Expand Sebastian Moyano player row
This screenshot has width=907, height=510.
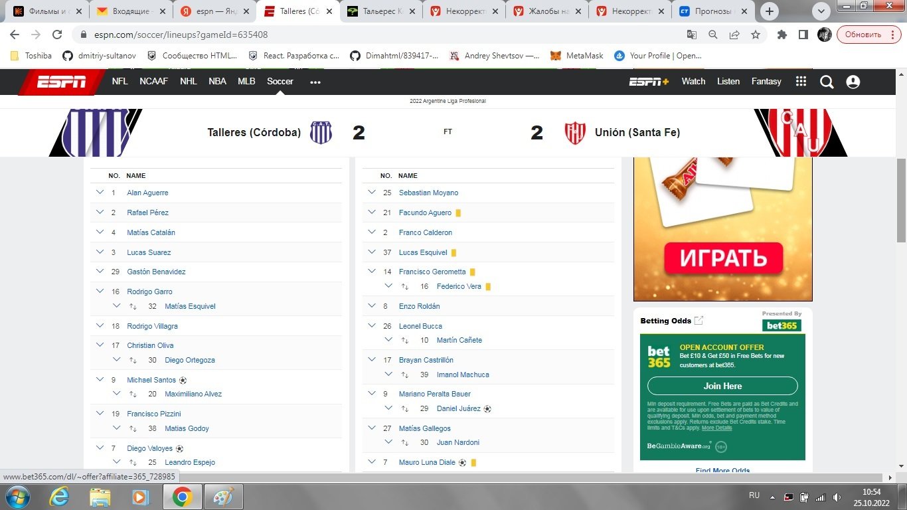pos(372,193)
